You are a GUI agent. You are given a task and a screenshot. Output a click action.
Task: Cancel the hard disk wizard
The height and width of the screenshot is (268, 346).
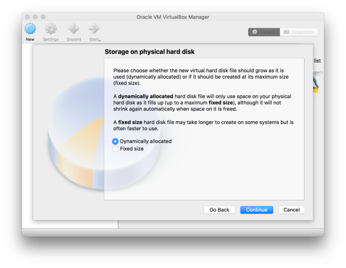click(291, 210)
